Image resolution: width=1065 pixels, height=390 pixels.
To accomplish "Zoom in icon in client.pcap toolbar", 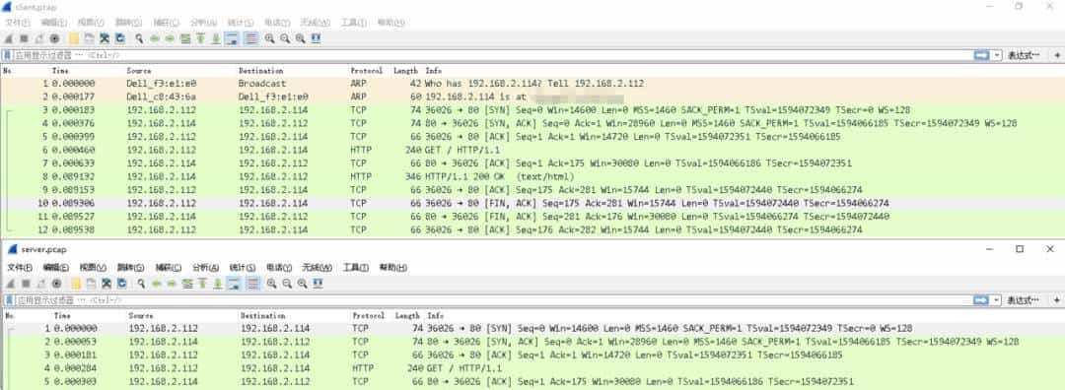I will [x=269, y=38].
